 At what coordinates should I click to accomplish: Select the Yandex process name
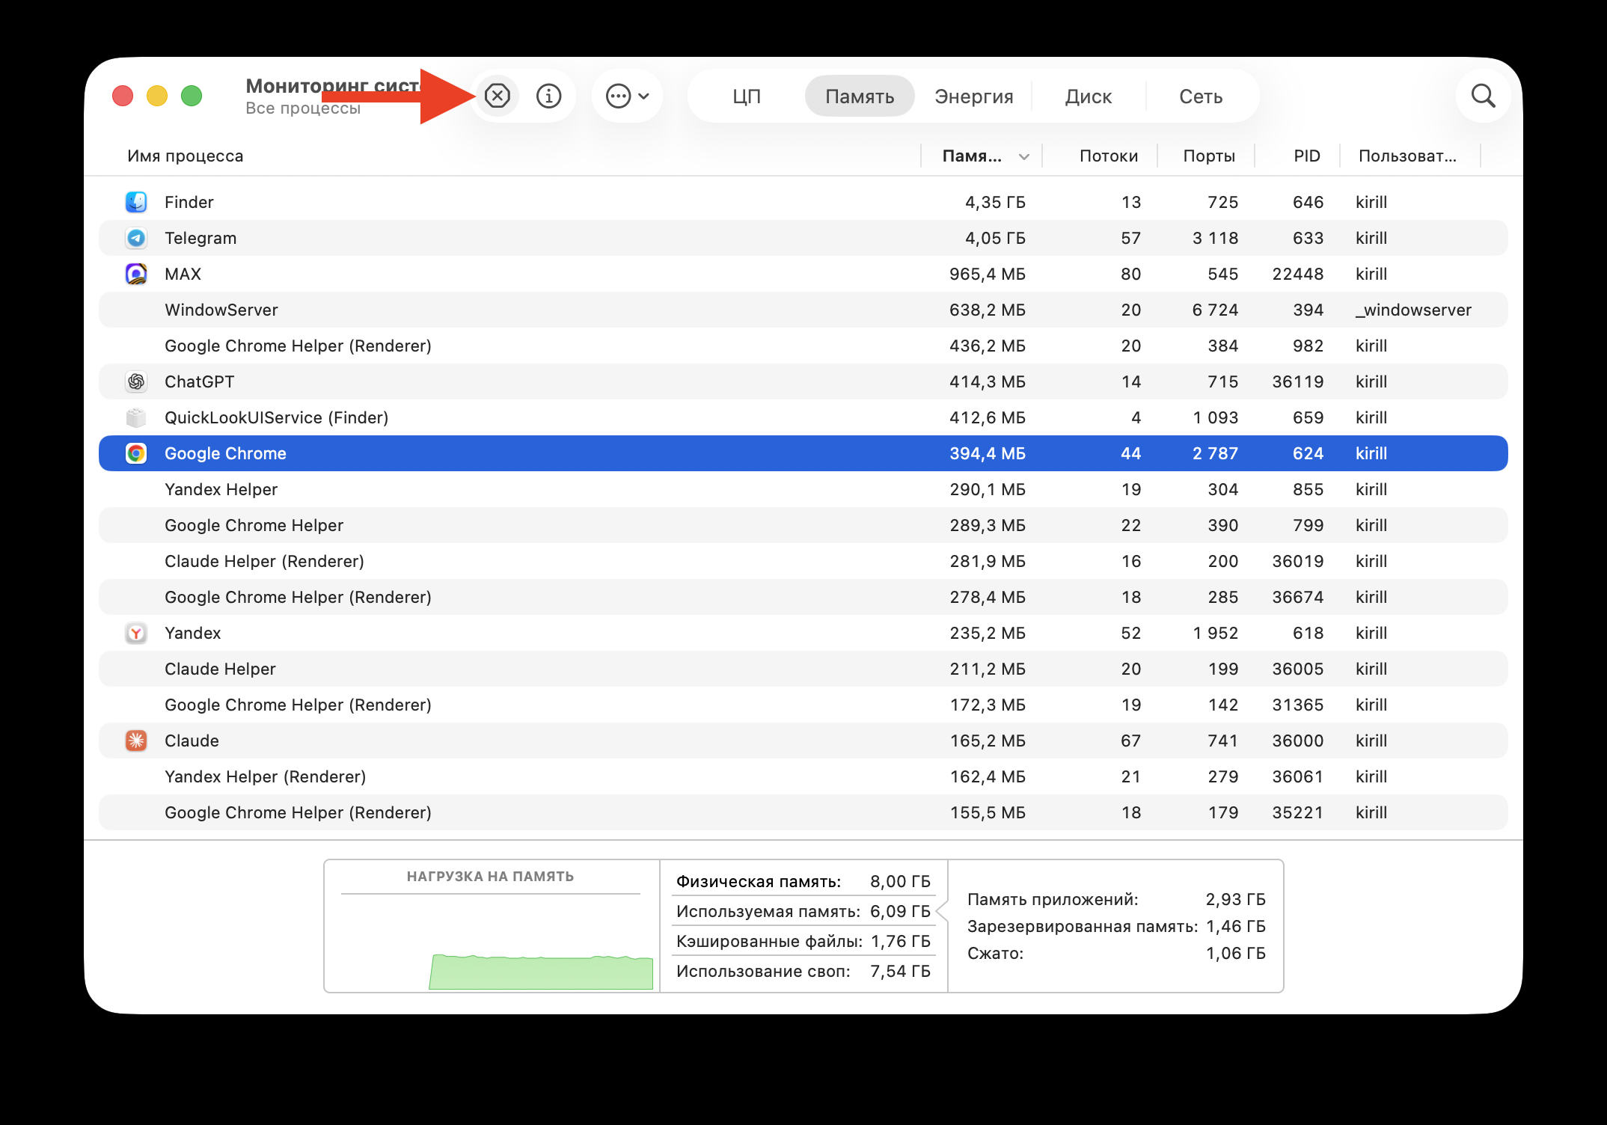(192, 633)
